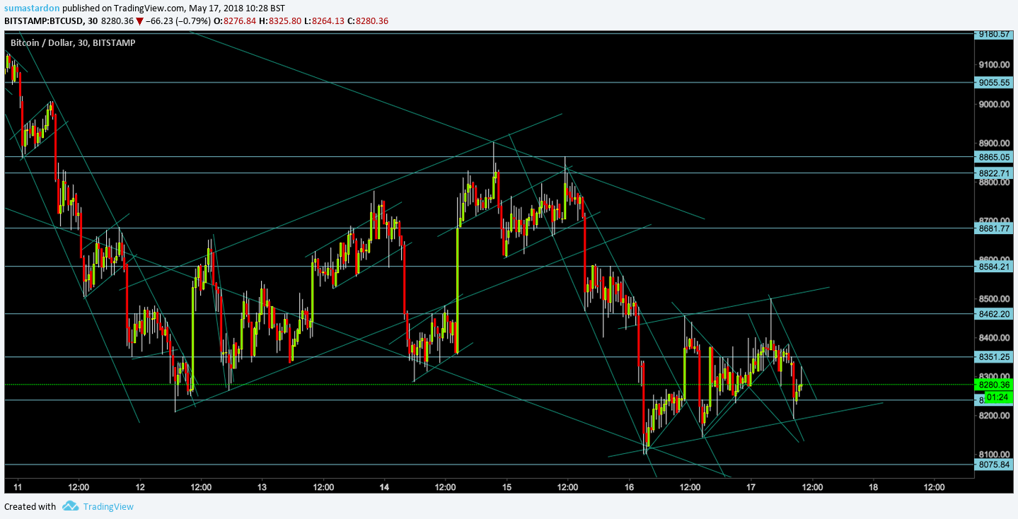Click the 8900.00 price axis tick
1018x519 pixels.
click(993, 143)
